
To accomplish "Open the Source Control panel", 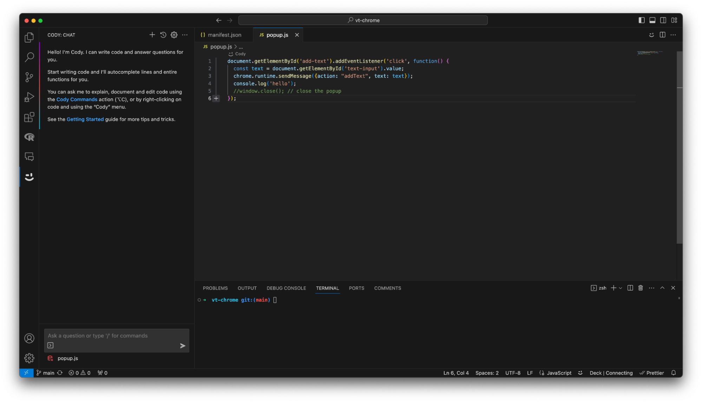I will pyautogui.click(x=29, y=77).
